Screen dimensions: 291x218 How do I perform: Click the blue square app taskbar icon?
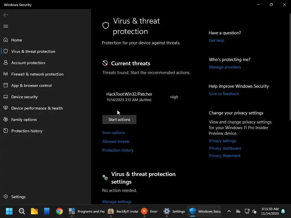click(x=47, y=211)
